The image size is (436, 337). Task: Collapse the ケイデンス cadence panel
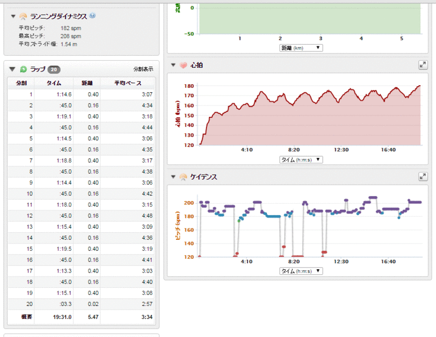(x=174, y=177)
